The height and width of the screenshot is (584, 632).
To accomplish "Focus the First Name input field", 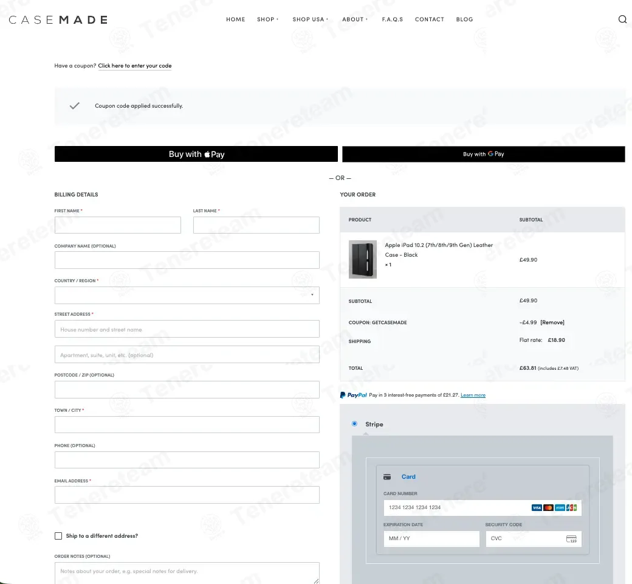I will (x=118, y=225).
